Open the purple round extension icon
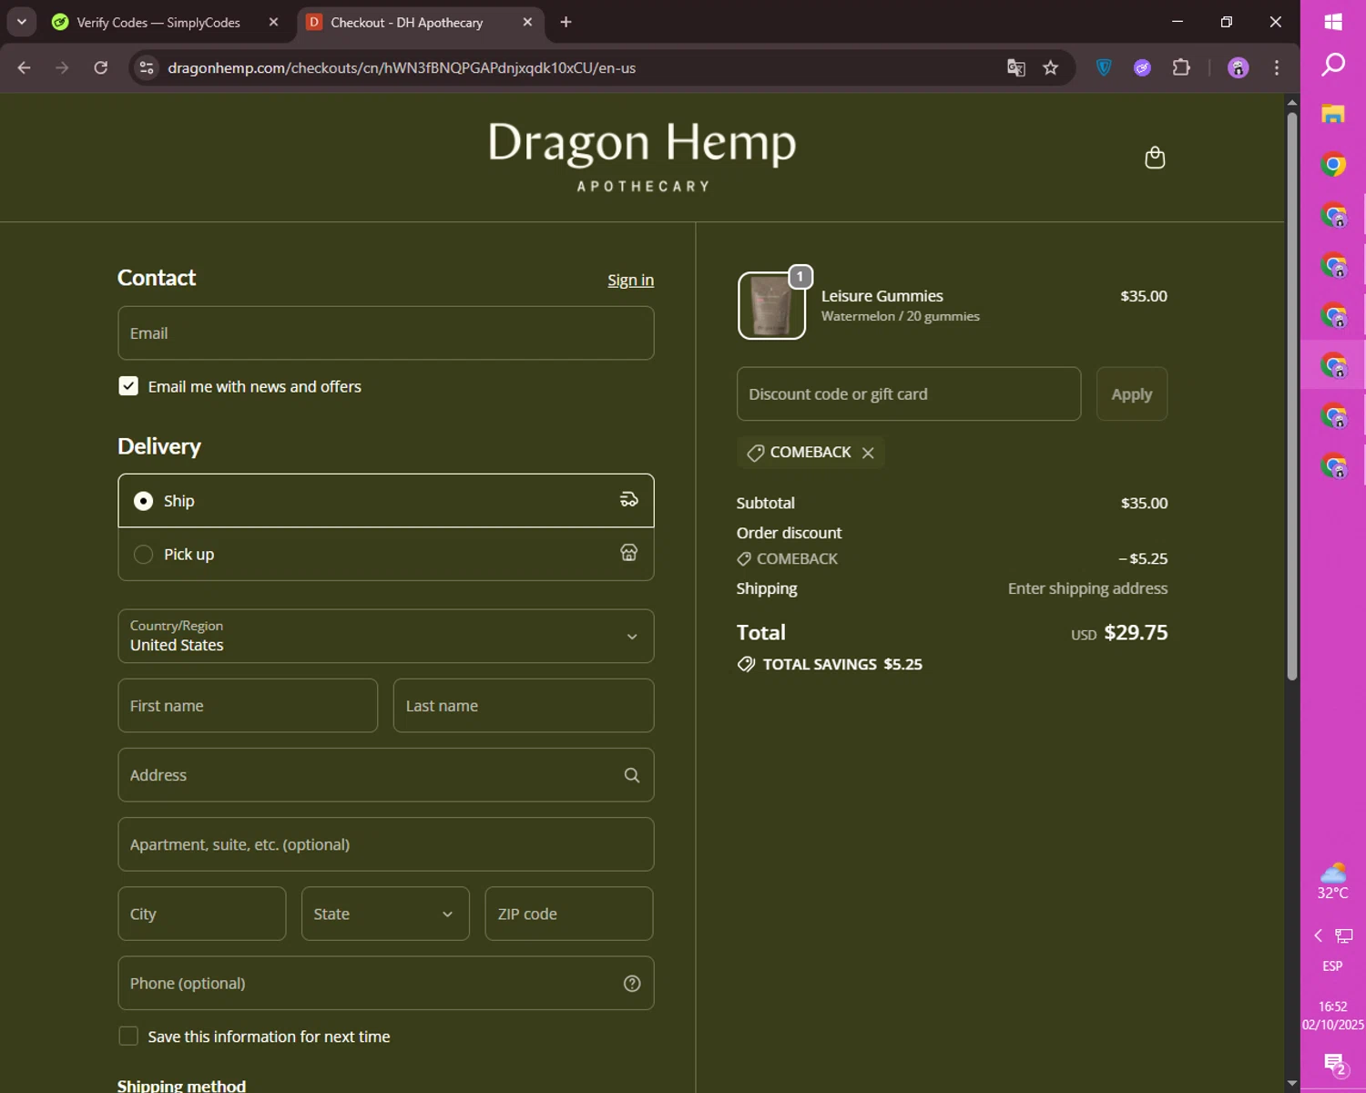Image resolution: width=1366 pixels, height=1093 pixels. 1142,67
